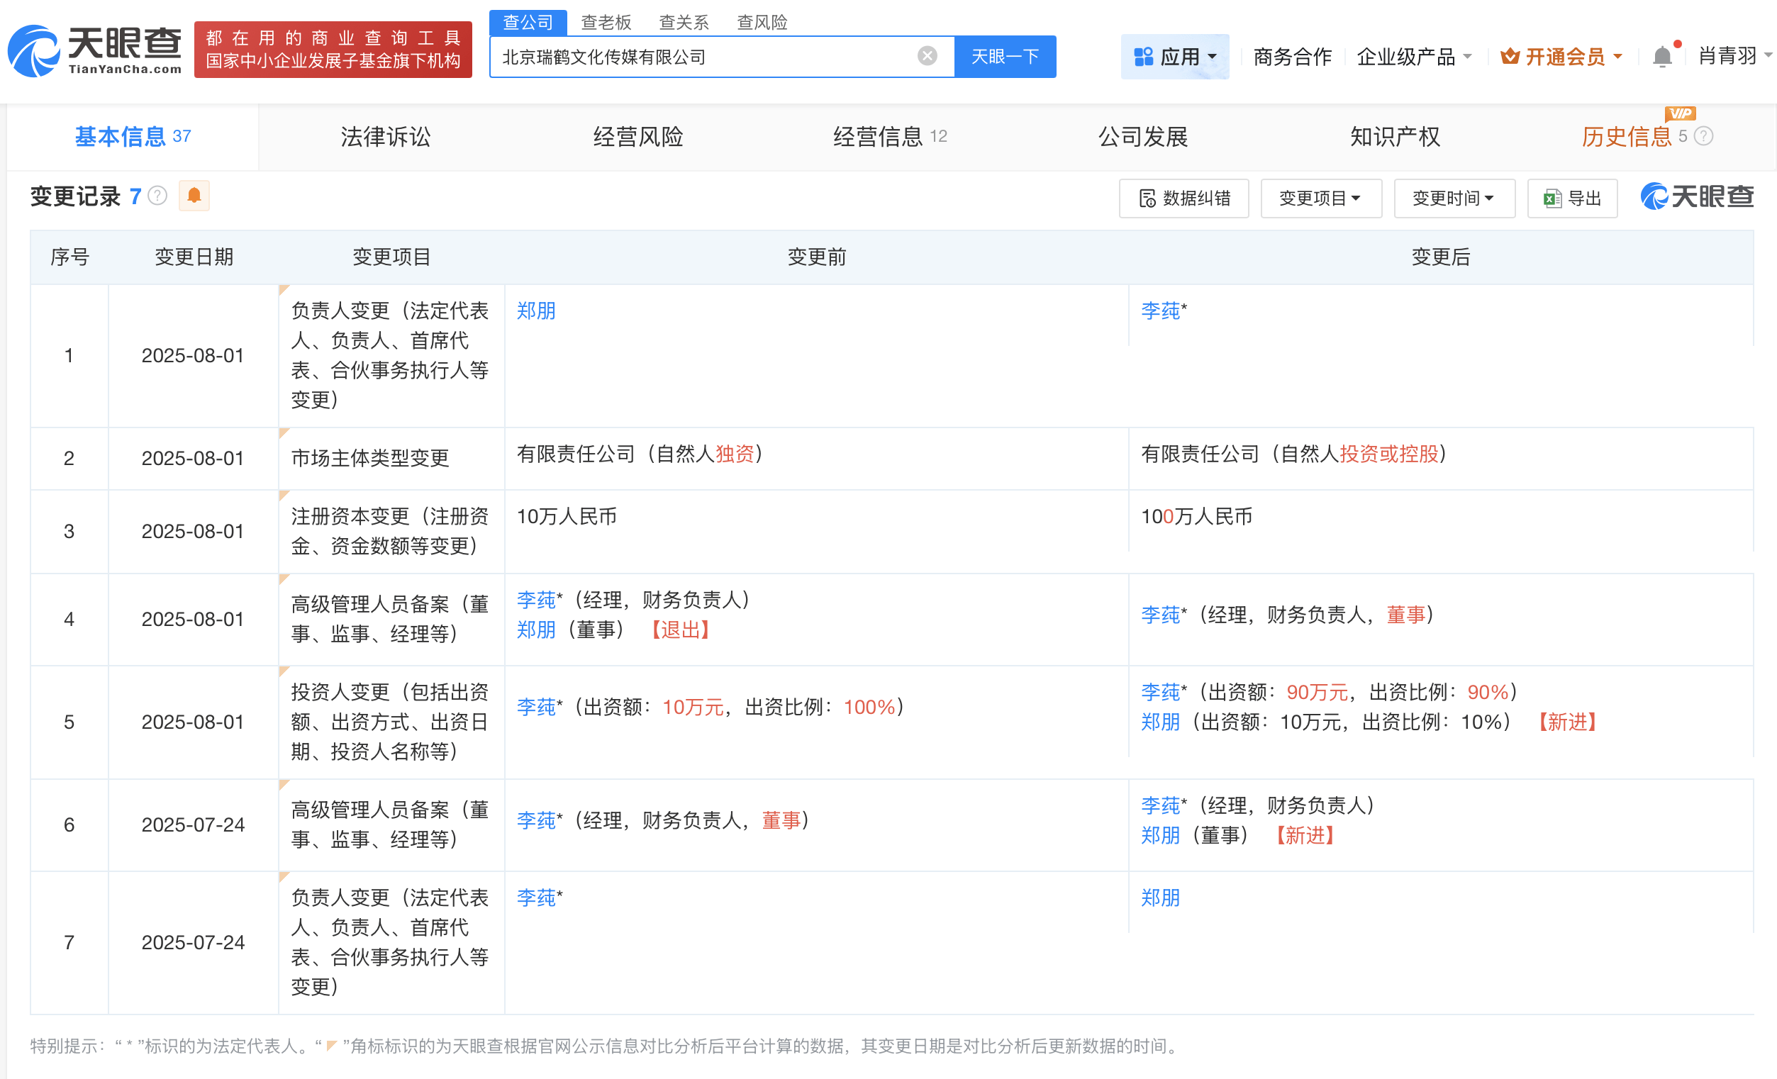Click the 导出 Excel export button
Viewport: 1777px width, 1079px height.
[1572, 199]
